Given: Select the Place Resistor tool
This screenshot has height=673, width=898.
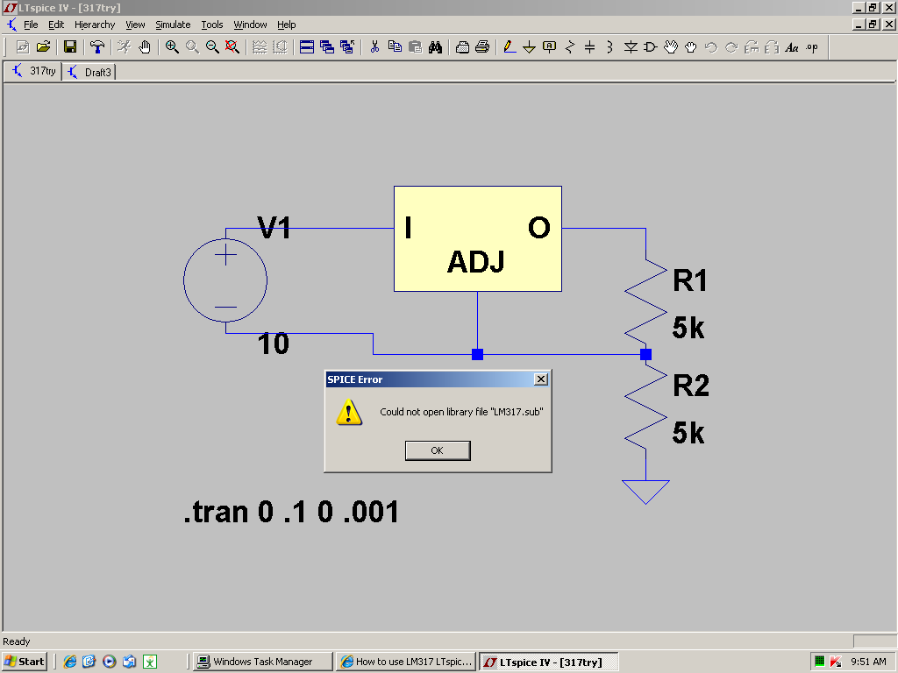Looking at the screenshot, I should 570,47.
